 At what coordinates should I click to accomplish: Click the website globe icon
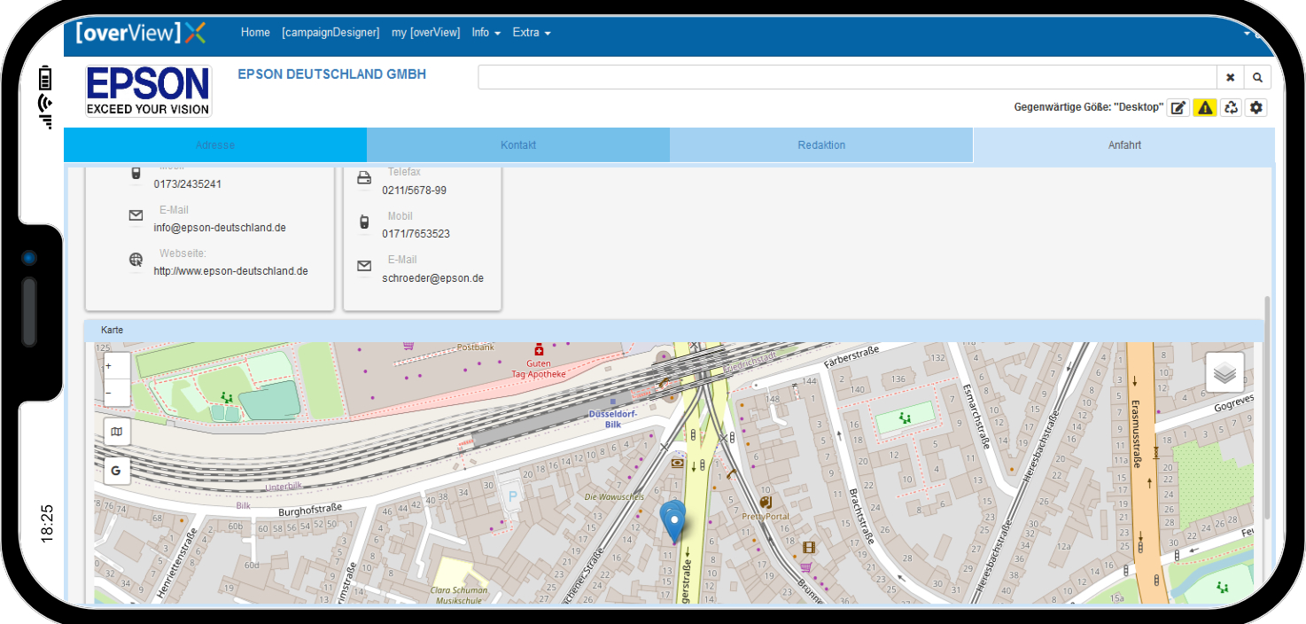pos(136,260)
